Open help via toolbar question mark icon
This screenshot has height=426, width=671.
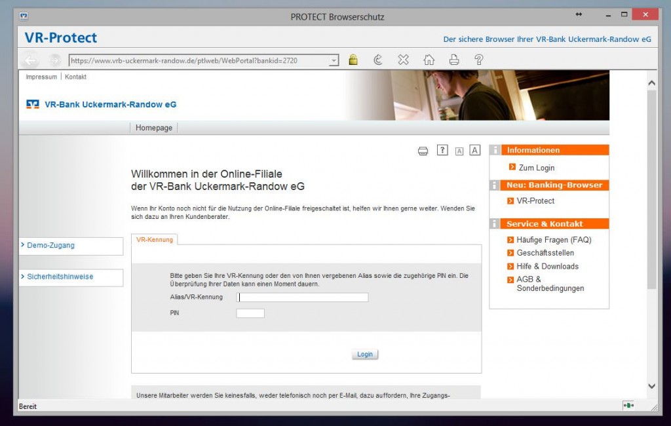tap(479, 60)
